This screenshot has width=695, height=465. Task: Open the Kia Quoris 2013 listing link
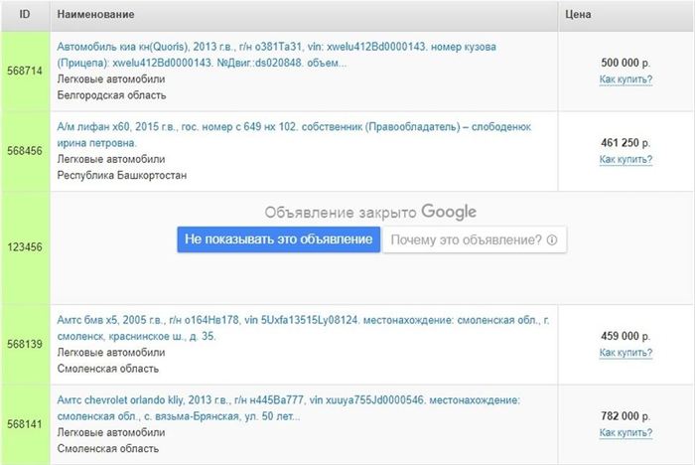277,55
